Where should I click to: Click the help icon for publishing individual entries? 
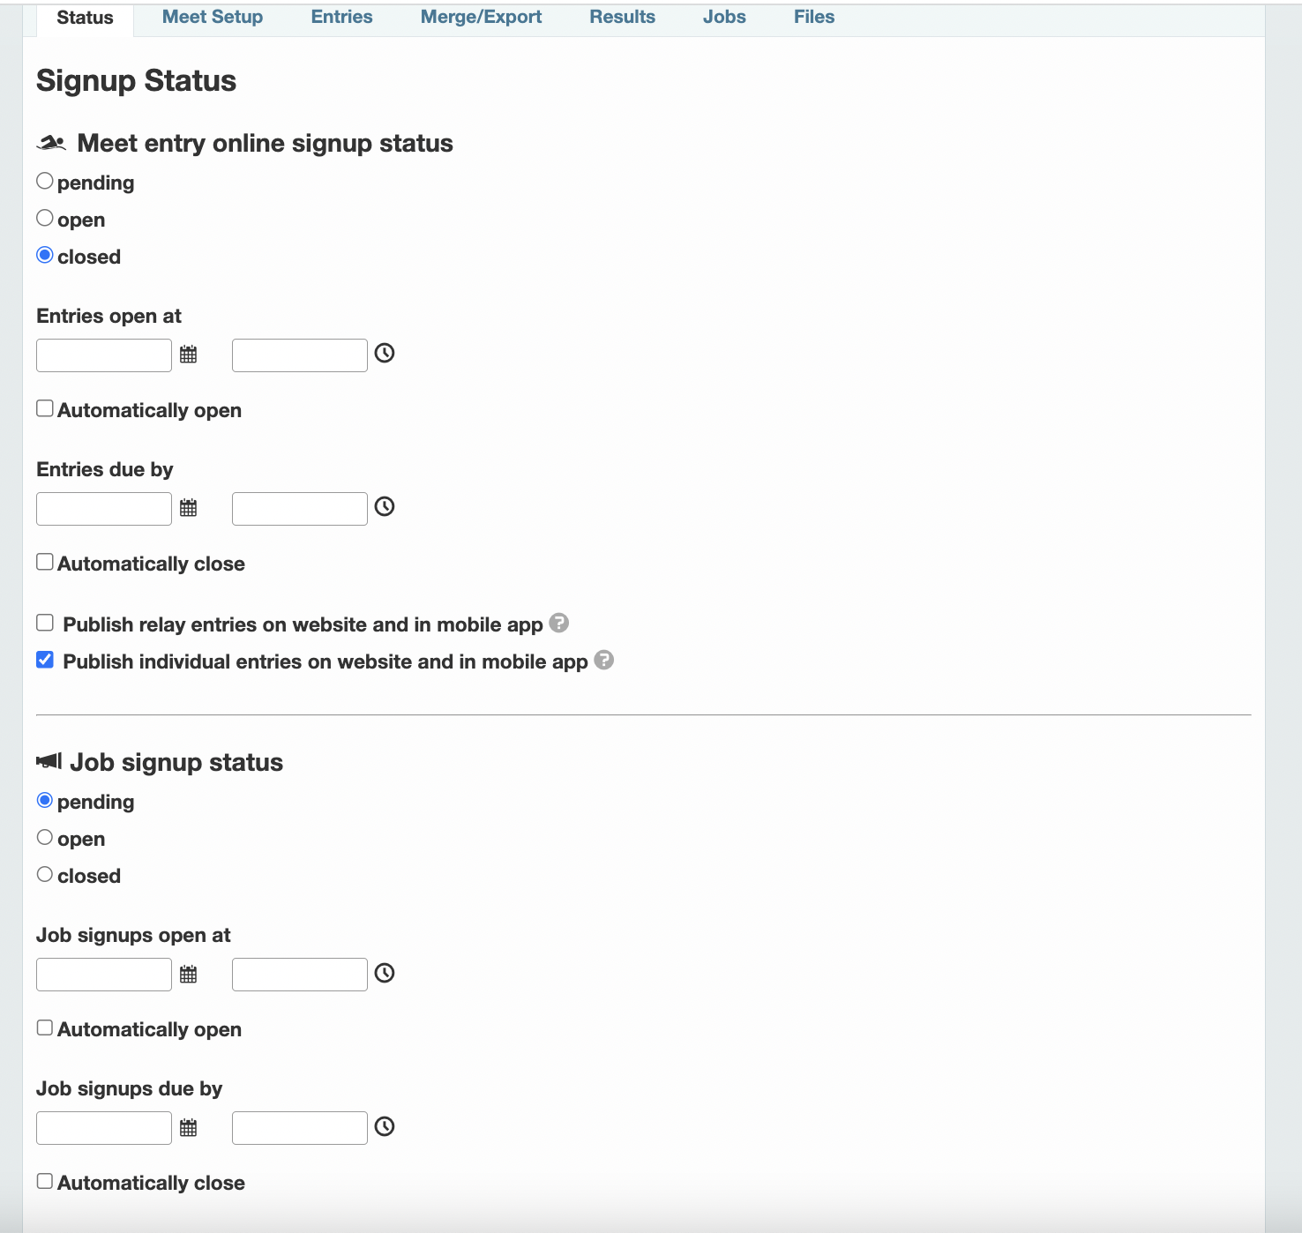604,660
